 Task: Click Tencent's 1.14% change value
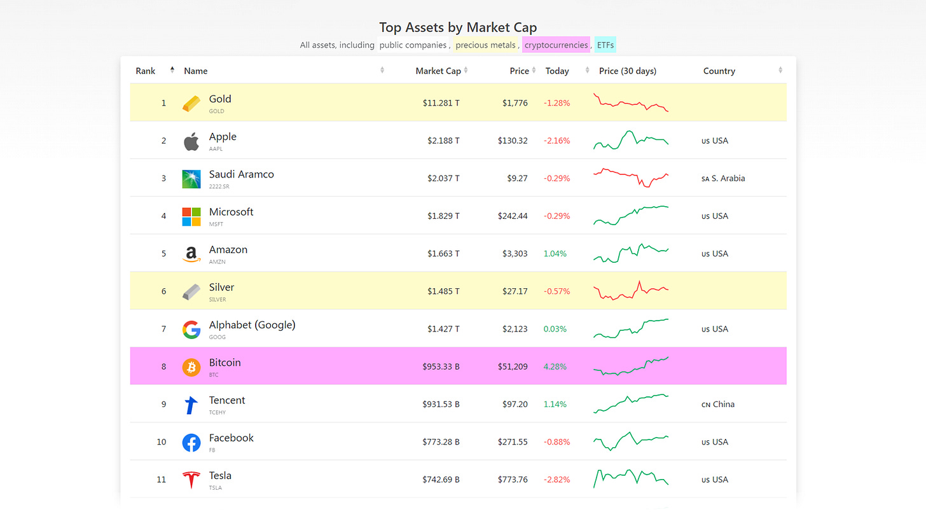pyautogui.click(x=555, y=405)
